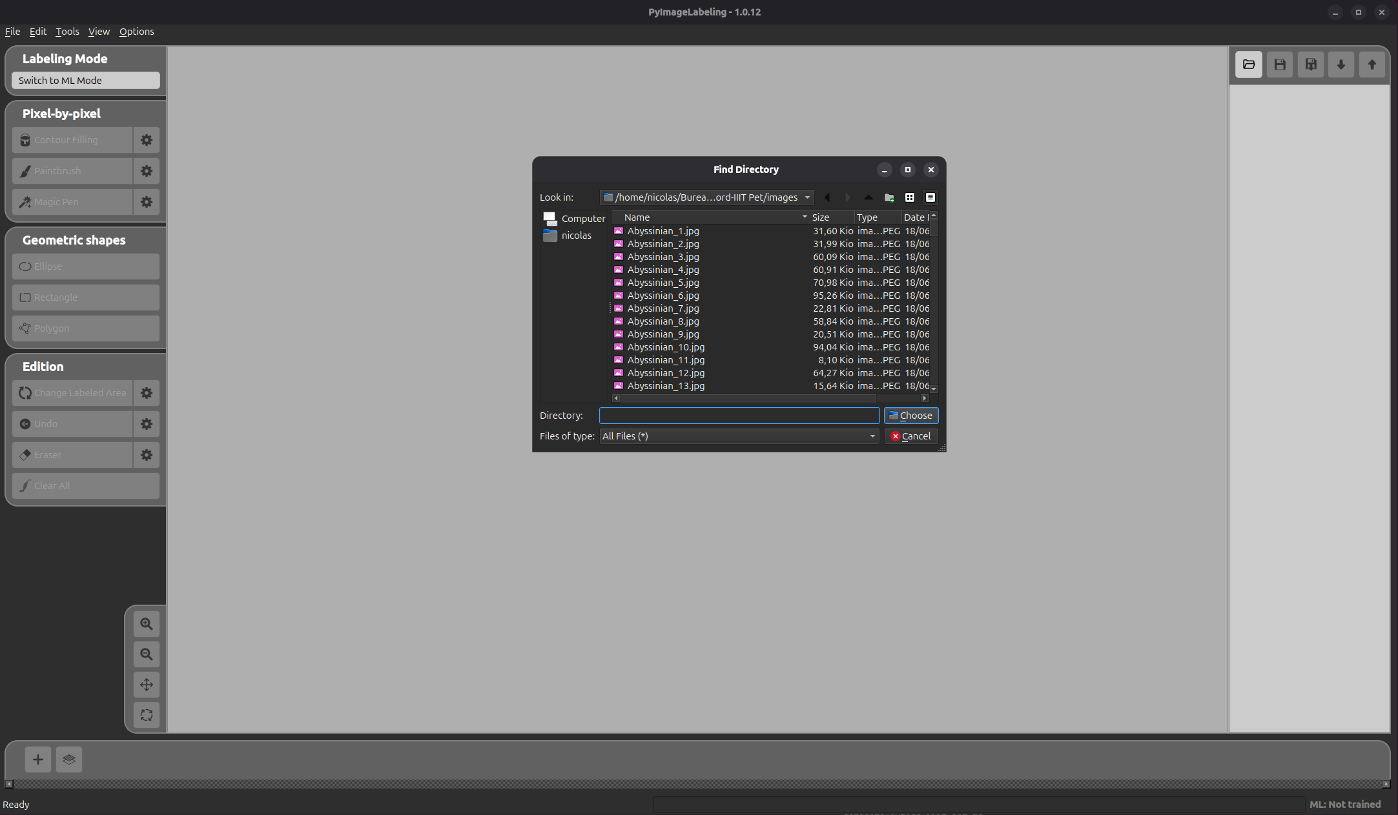Click the save-all floppy icon with arrow

pyautogui.click(x=1310, y=65)
